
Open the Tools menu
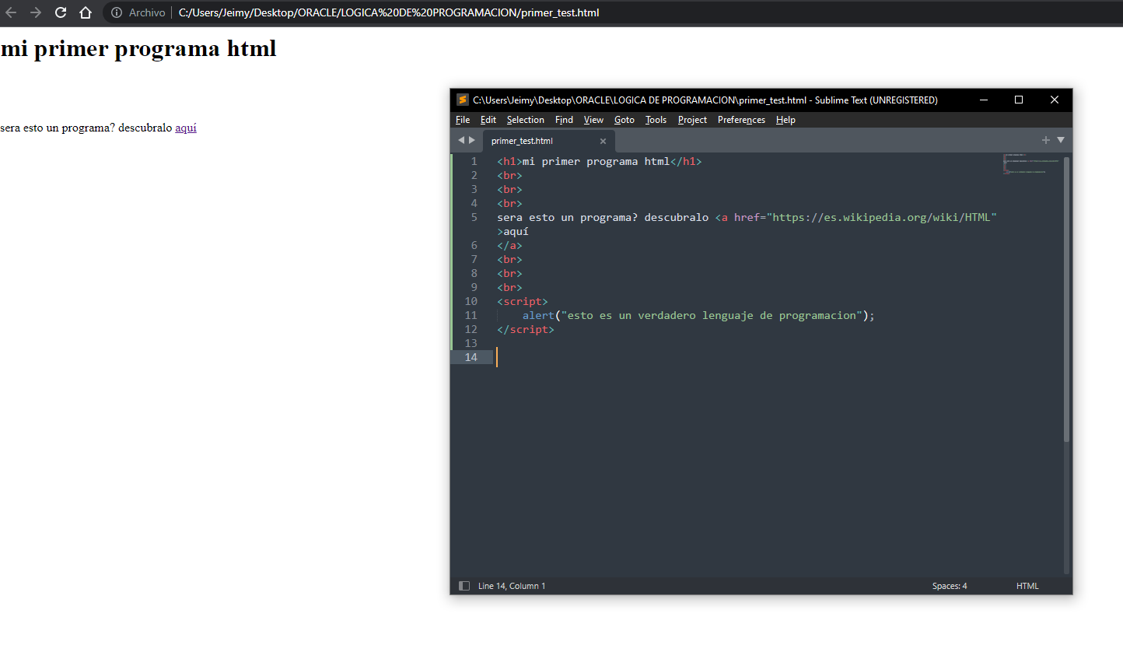[x=656, y=120]
